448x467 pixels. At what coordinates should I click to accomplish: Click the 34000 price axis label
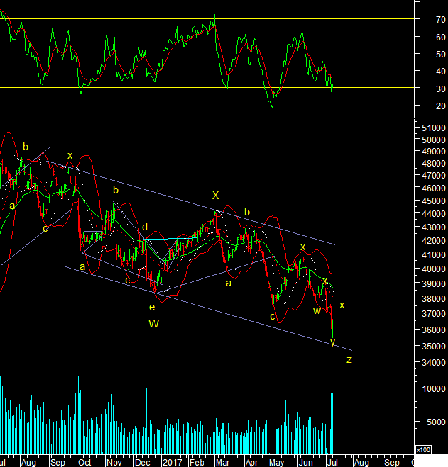point(433,363)
